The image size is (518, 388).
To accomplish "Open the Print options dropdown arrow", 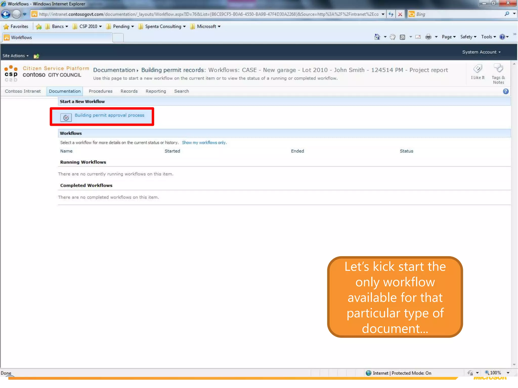I will [x=436, y=37].
